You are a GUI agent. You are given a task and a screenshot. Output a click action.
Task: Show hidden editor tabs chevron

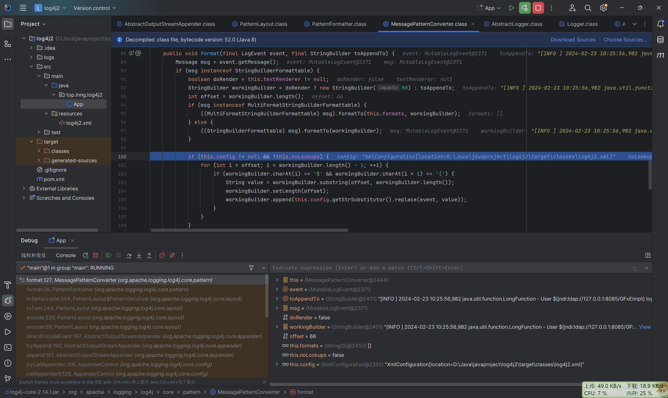635,24
